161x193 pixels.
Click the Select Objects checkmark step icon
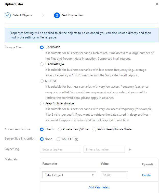8,15
